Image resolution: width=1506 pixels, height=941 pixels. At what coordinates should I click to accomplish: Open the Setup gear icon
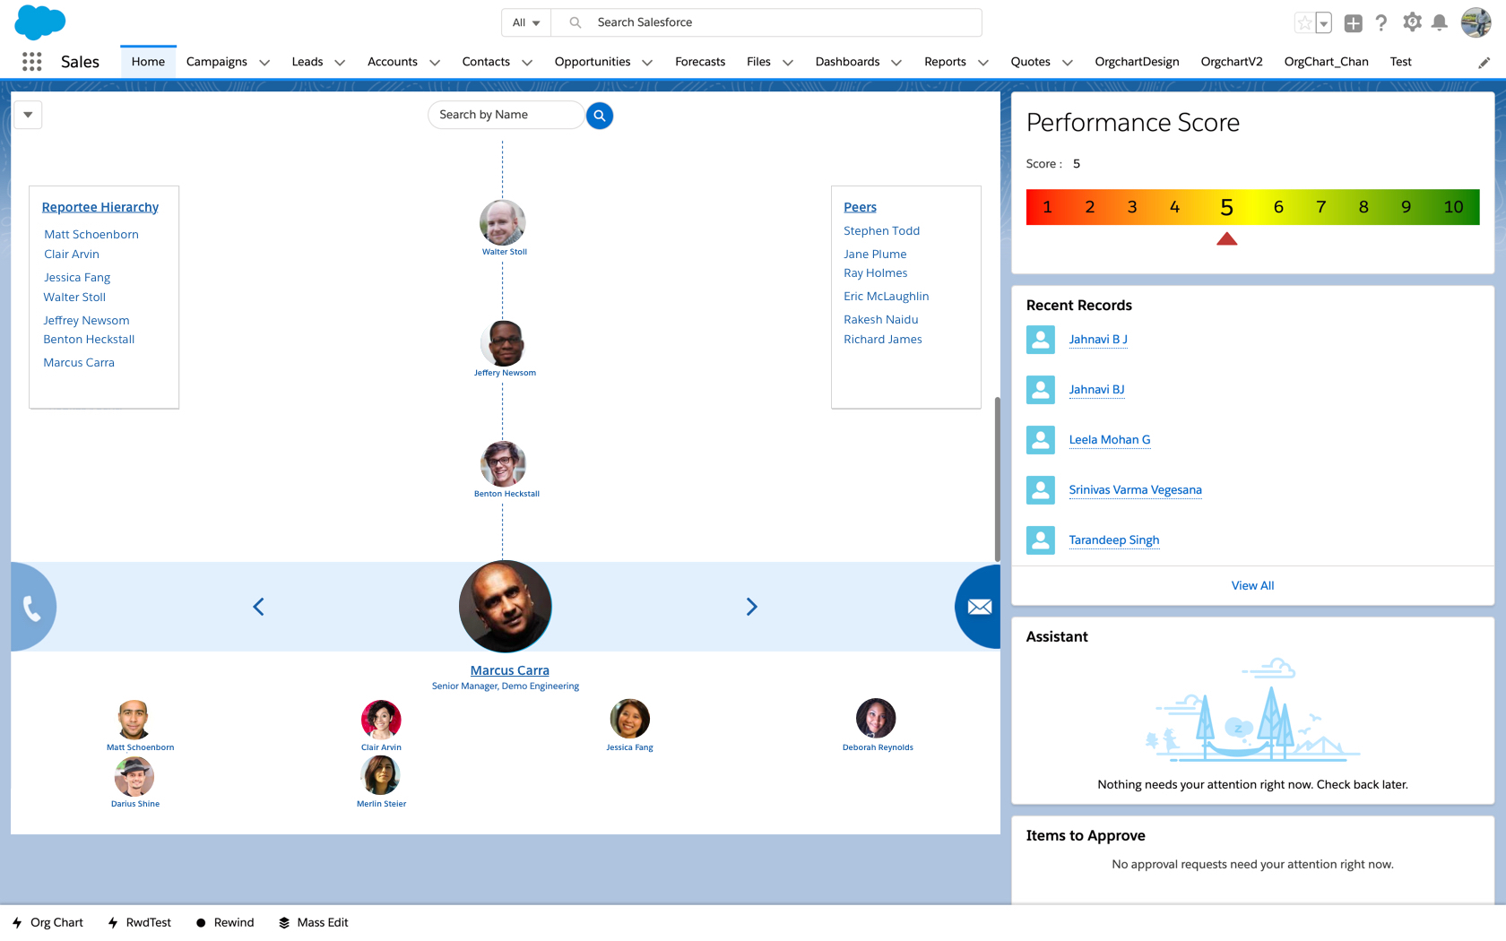(1412, 22)
